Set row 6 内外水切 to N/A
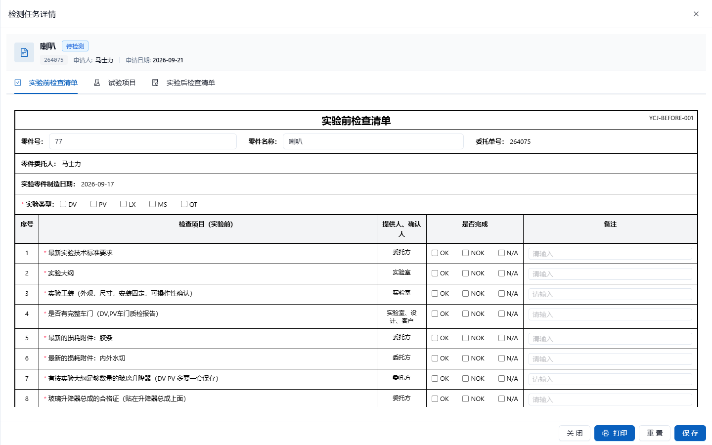The width and height of the screenshot is (712, 445). 501,358
